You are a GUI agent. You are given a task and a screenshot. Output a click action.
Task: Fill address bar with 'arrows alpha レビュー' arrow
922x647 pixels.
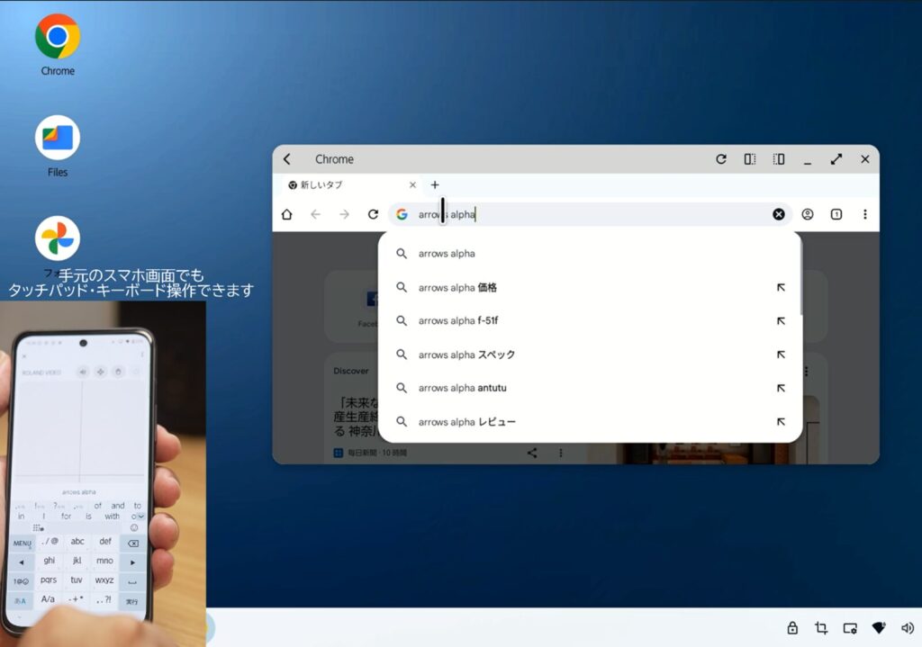point(781,422)
